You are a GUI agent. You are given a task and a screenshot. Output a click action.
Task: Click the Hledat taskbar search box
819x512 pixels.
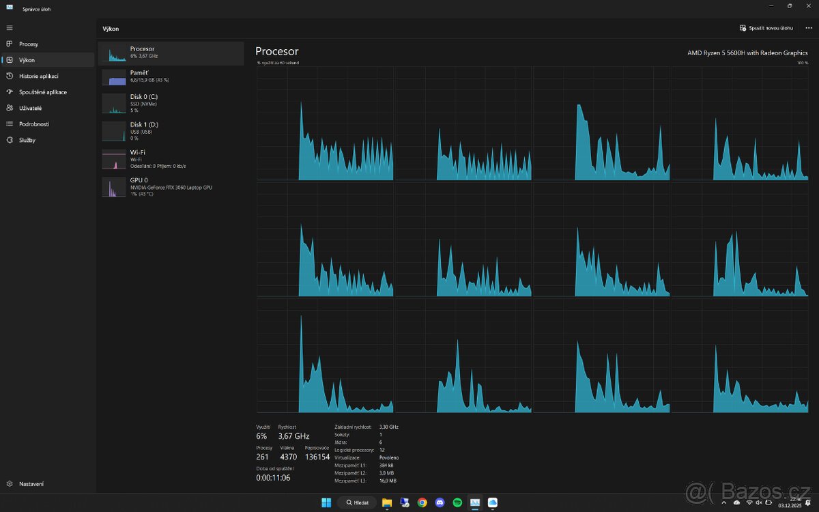pos(357,502)
